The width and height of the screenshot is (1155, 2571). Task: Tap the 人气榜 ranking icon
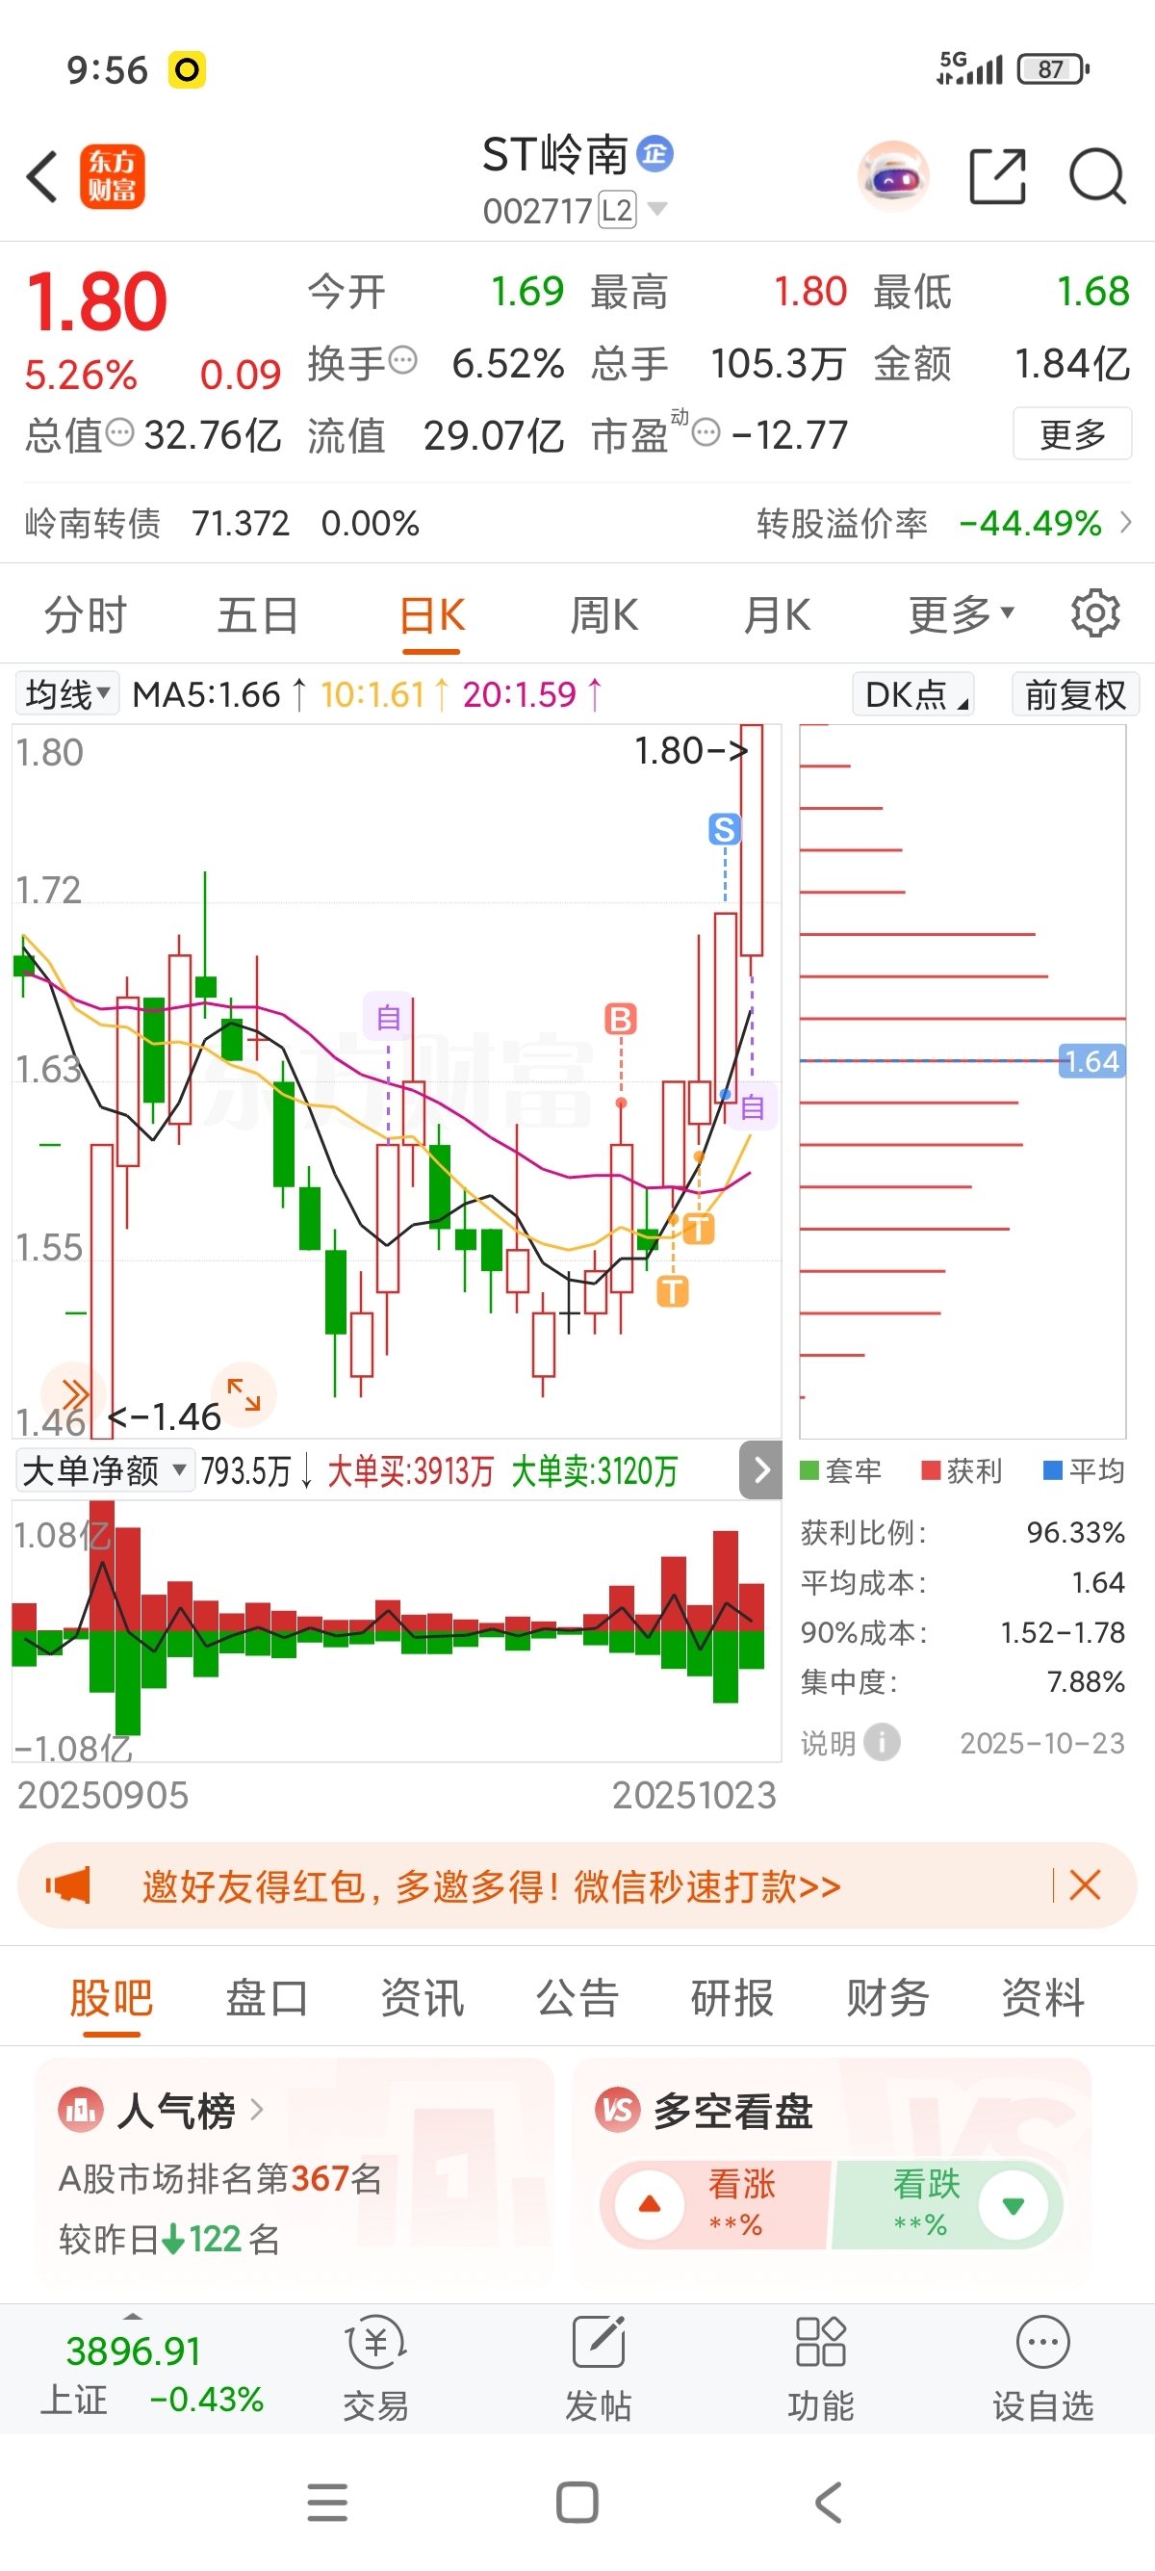tap(81, 2110)
